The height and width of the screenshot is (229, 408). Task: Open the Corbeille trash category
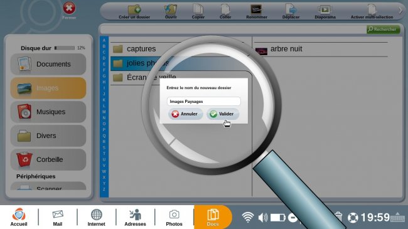pyautogui.click(x=48, y=159)
